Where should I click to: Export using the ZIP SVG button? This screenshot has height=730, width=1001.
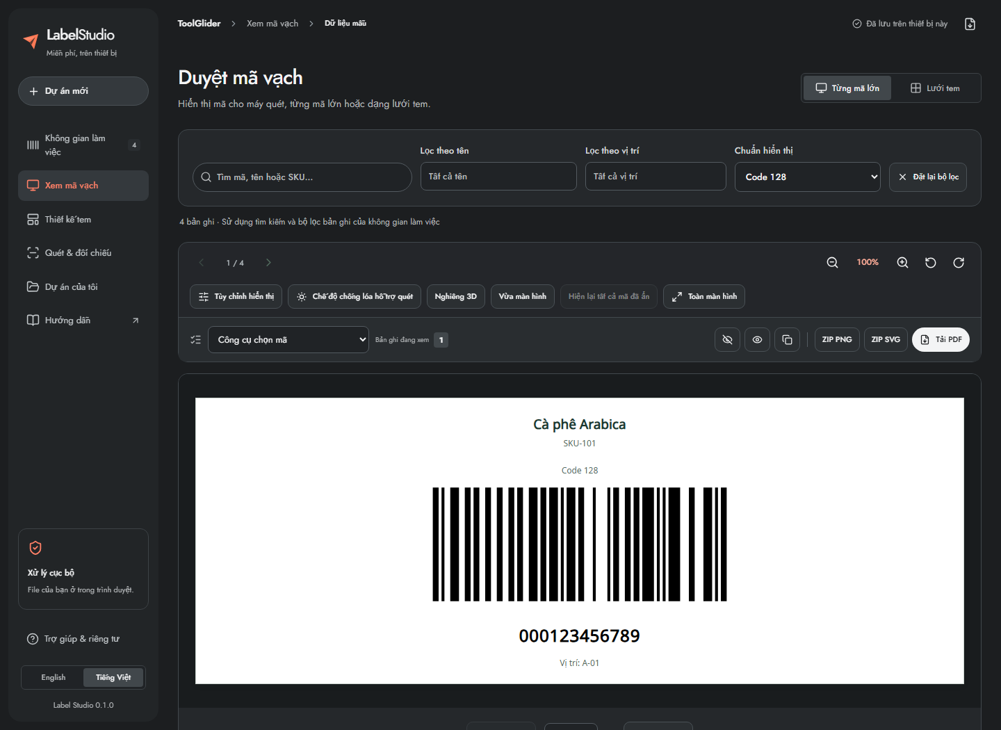[886, 340]
